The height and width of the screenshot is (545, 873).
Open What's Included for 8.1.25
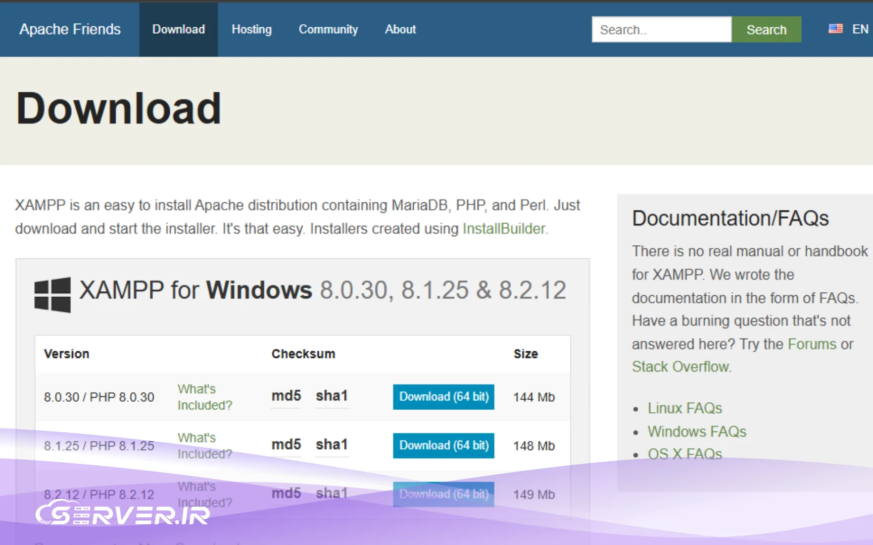click(205, 446)
